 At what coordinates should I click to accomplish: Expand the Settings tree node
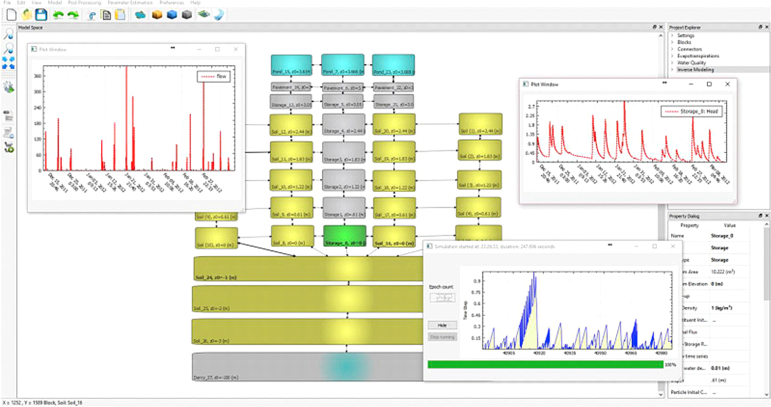point(672,35)
